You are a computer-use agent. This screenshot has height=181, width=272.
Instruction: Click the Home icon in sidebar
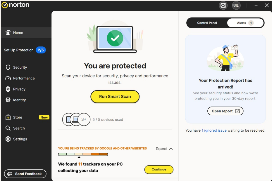(x=8, y=33)
